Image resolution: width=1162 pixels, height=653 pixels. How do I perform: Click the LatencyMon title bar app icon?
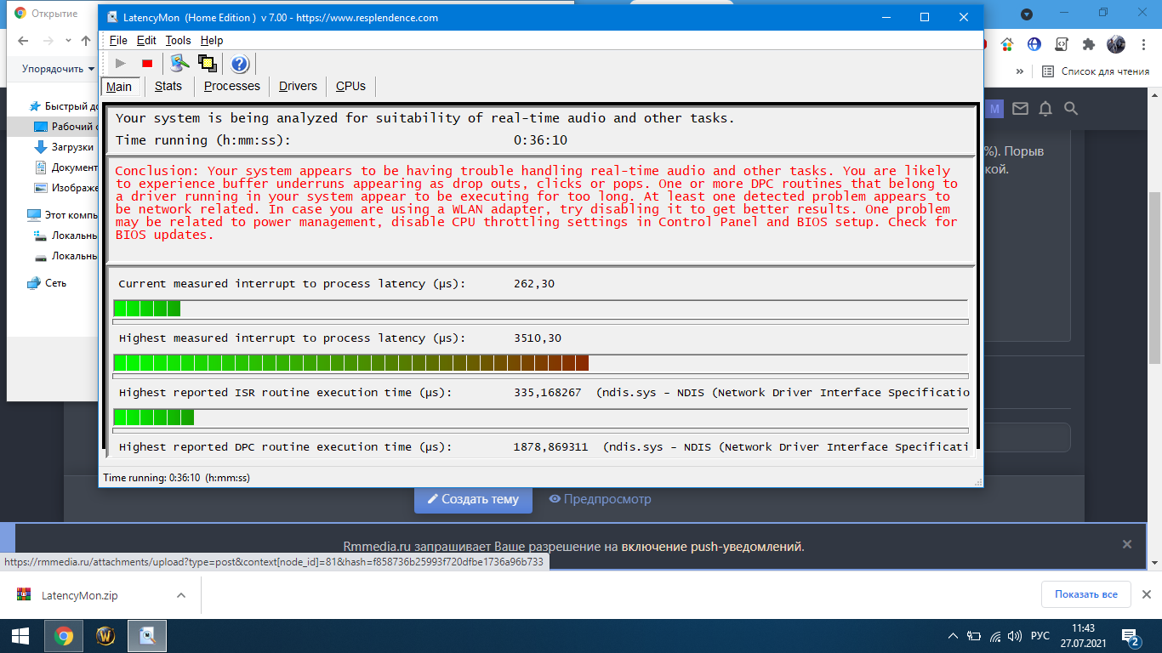[x=112, y=17]
